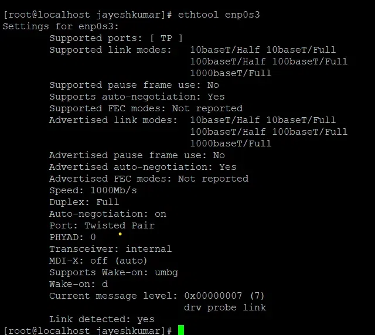Click the green terminal cursor block

point(181,330)
